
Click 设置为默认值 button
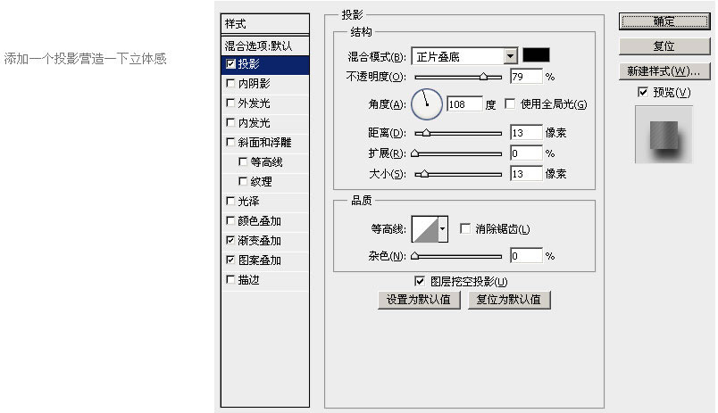[419, 300]
